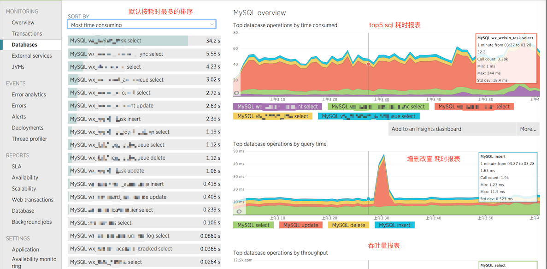Toggle the MySQL insert legend item

pyautogui.click(x=395, y=225)
